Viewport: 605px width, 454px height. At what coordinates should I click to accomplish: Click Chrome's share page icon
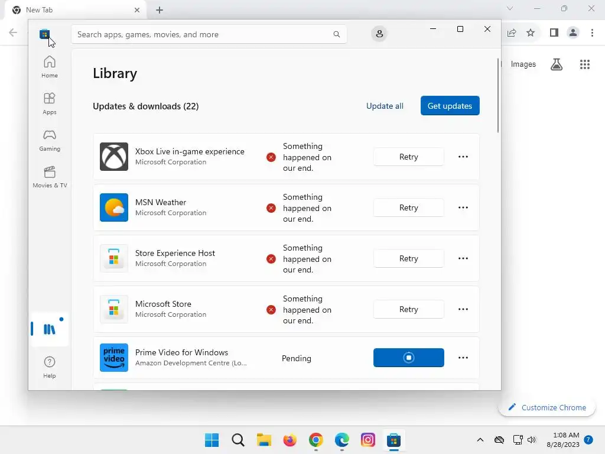coord(512,33)
